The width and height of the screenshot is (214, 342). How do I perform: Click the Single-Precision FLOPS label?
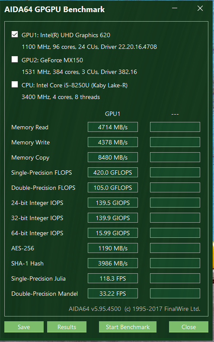(x=42, y=173)
